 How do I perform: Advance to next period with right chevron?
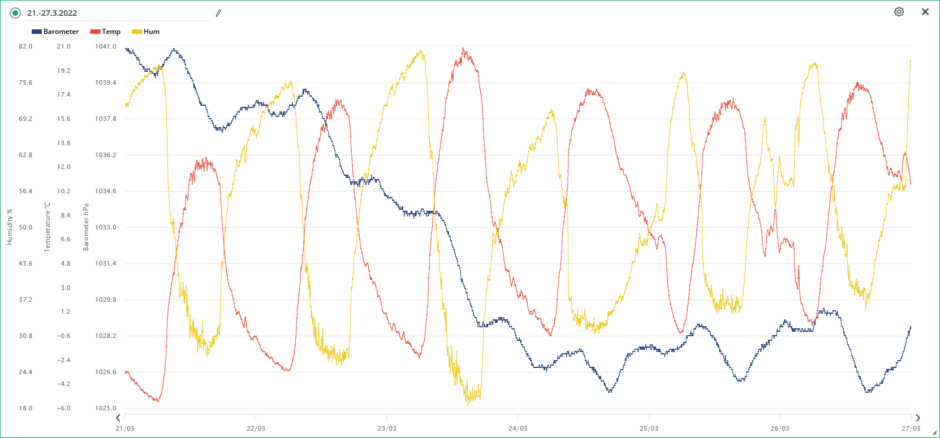click(918, 418)
